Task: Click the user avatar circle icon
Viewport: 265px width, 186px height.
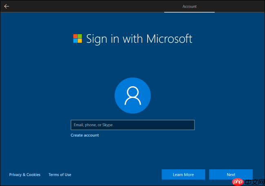Action: [x=132, y=96]
